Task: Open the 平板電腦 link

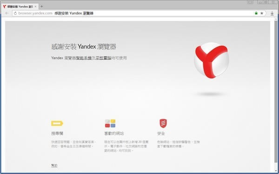Action: click(103, 58)
